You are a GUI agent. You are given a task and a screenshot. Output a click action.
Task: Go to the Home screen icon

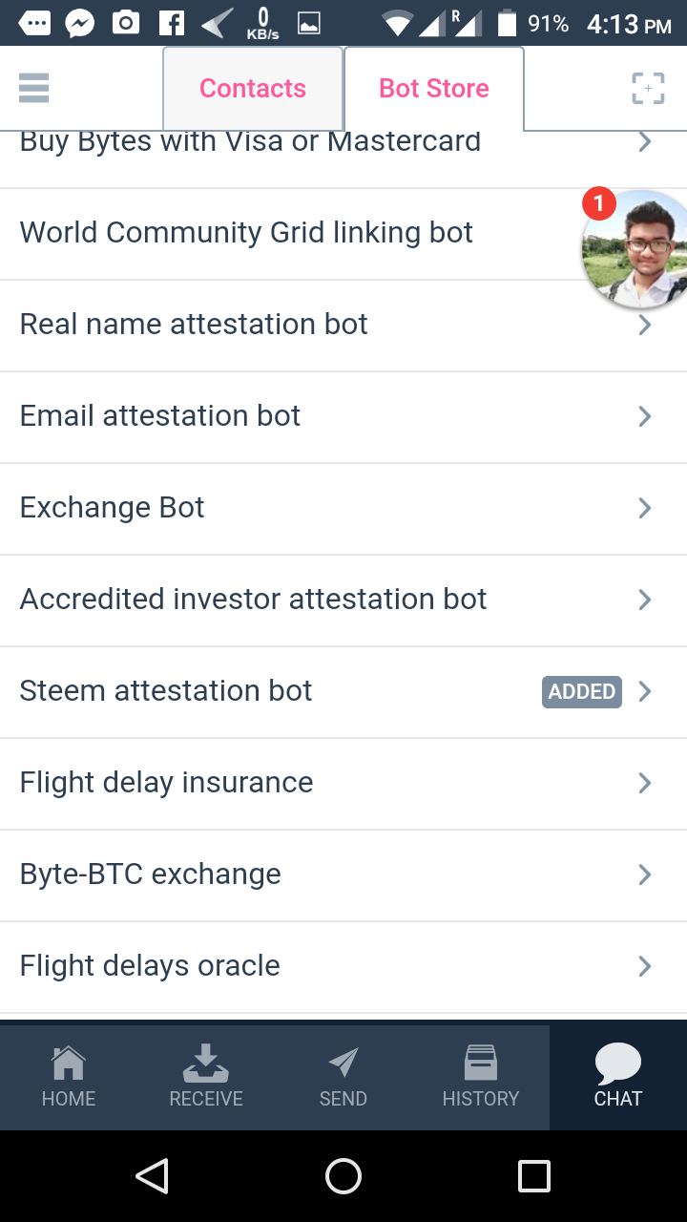[69, 1064]
